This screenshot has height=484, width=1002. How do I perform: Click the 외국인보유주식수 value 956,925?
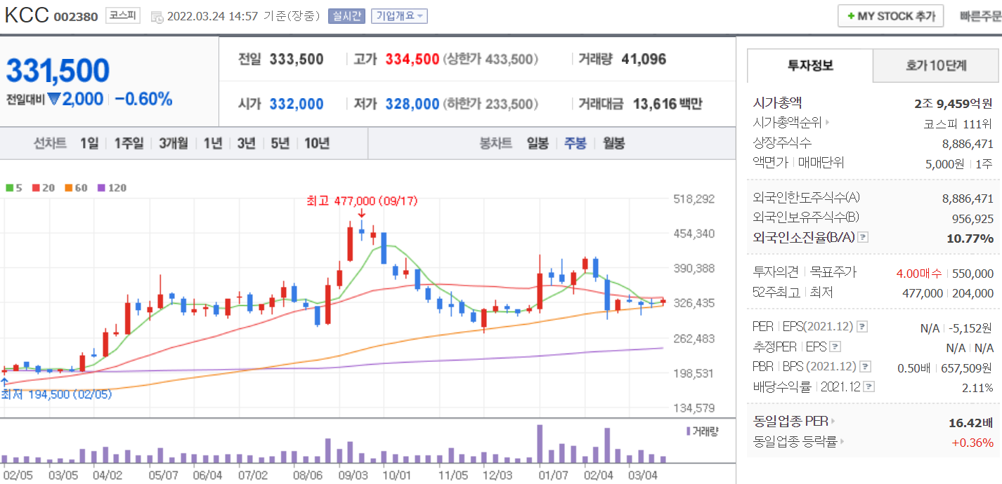click(x=974, y=218)
